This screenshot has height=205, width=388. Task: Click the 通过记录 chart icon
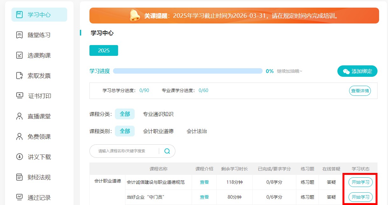pos(19,197)
